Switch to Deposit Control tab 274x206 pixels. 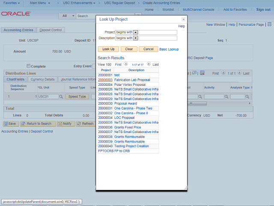point(51,30)
